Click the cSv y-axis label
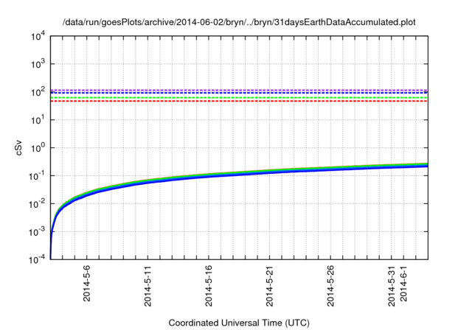The height and width of the screenshot is (330, 472). [20, 147]
